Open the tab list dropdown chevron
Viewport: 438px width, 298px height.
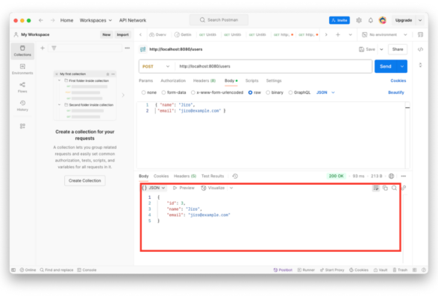coord(350,34)
